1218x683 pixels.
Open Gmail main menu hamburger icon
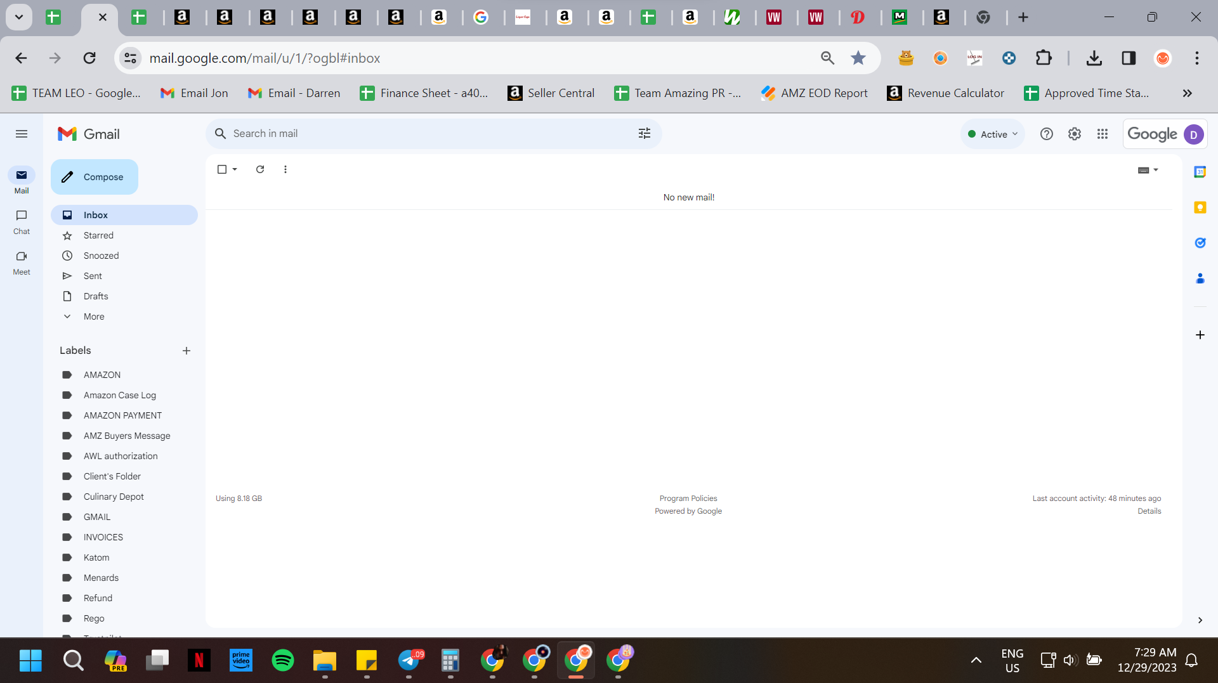coord(22,134)
